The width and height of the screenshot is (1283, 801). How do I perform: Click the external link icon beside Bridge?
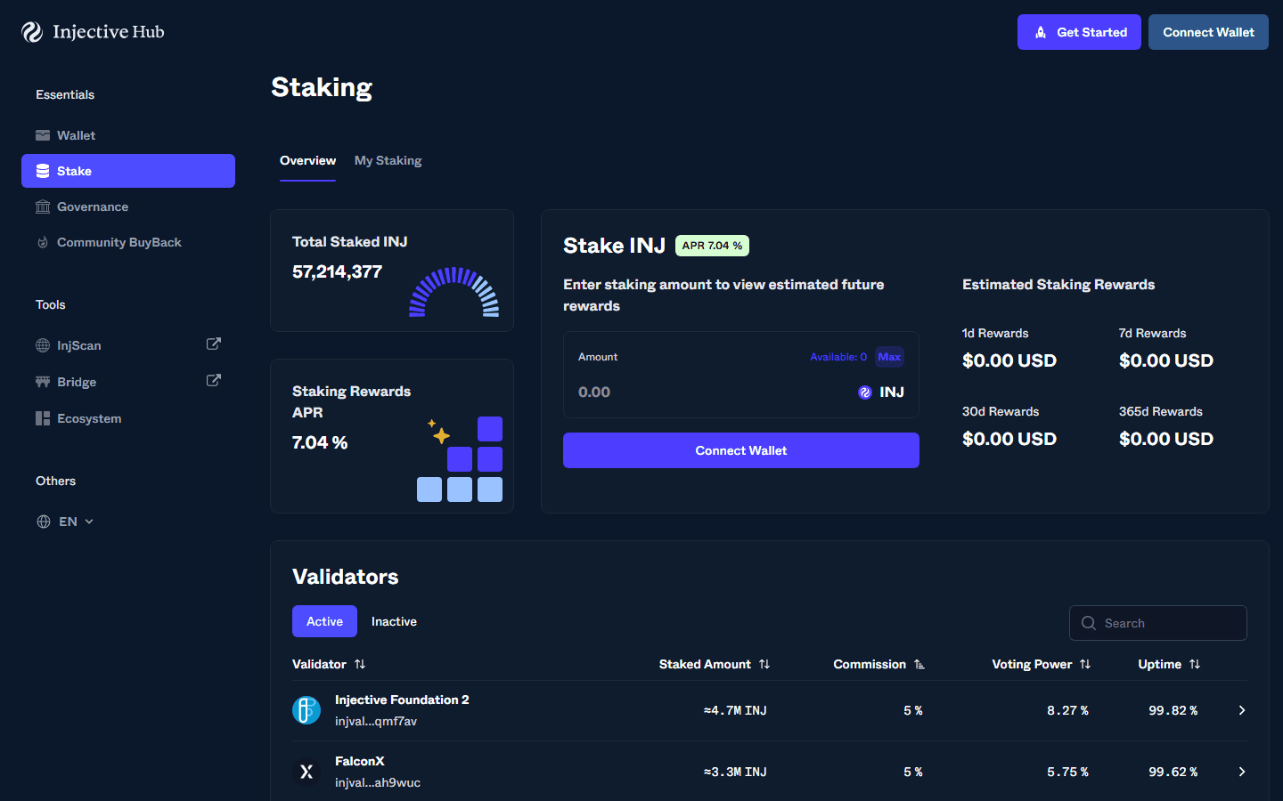click(x=214, y=380)
